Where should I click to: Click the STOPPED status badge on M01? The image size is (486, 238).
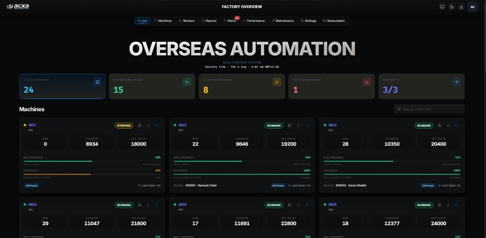pyautogui.click(x=124, y=125)
